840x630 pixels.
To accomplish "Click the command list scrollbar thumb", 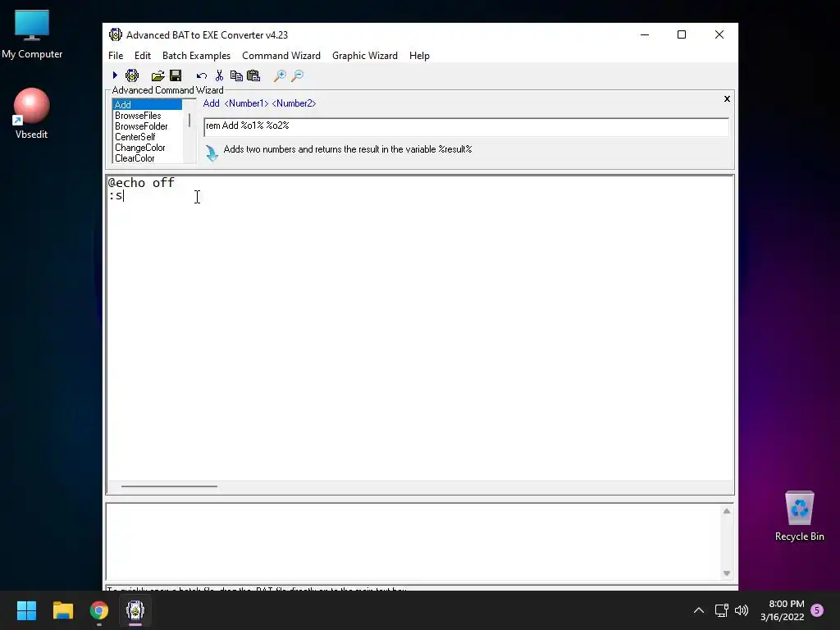I will pyautogui.click(x=189, y=120).
